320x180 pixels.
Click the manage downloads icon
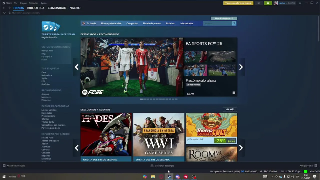click(152, 166)
